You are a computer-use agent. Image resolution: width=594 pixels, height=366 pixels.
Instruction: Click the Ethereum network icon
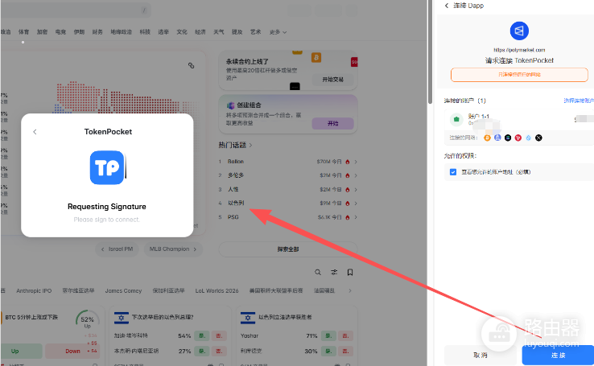coord(497,138)
